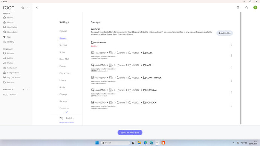Open Tags in the sidebar

(x=7, y=37)
